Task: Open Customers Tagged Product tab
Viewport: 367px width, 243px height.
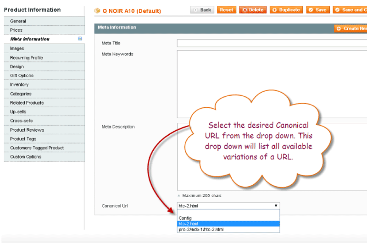Action: pos(44,148)
